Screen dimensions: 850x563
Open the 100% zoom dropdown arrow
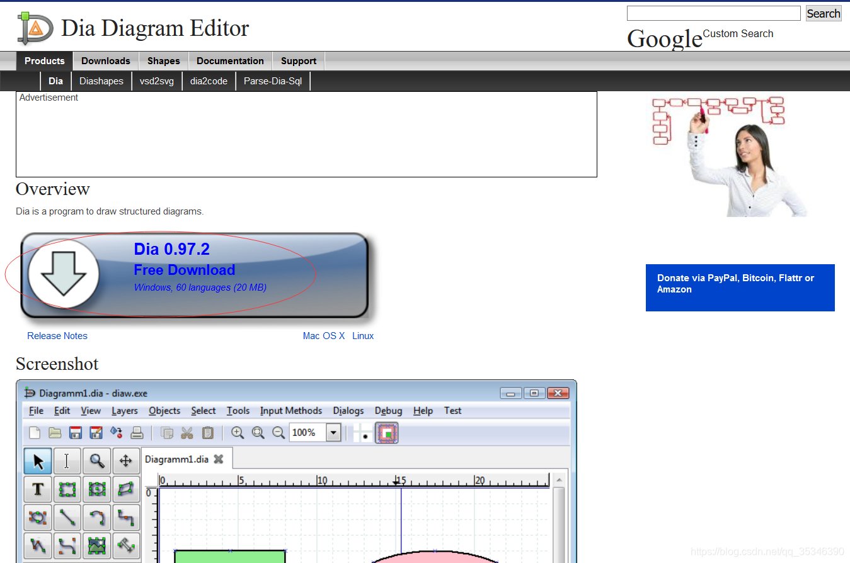click(334, 433)
